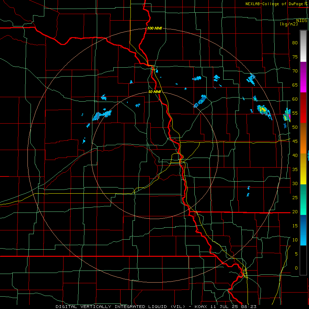Image resolution: width=309 pixels, height=309 pixels.
Task: Pick the black segment of the color bar
Action: point(303,260)
